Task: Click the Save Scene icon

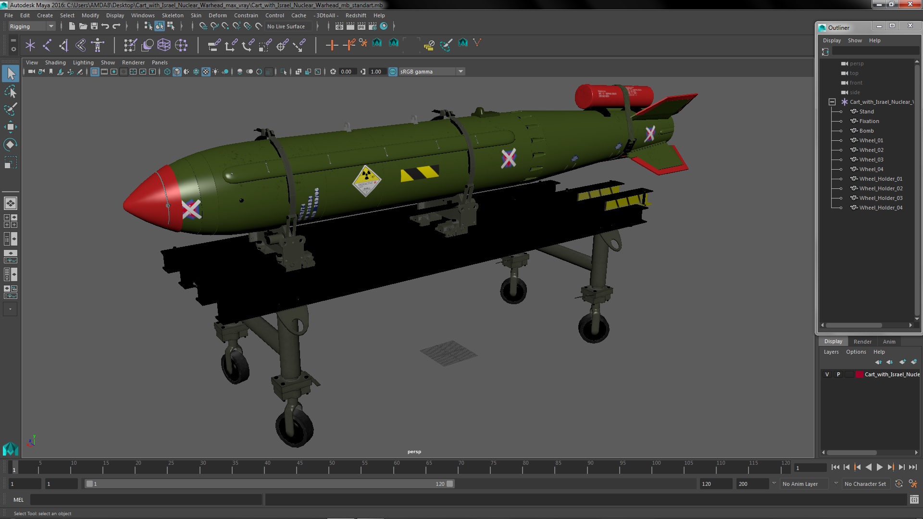Action: (94, 26)
